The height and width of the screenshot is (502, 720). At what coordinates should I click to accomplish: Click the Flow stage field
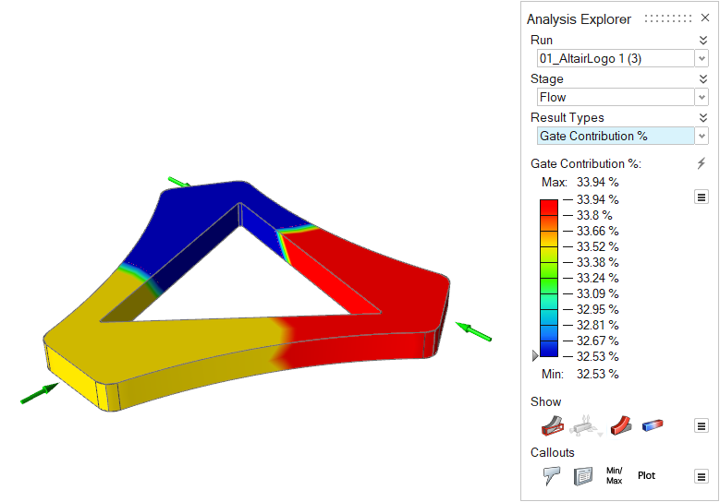[616, 97]
